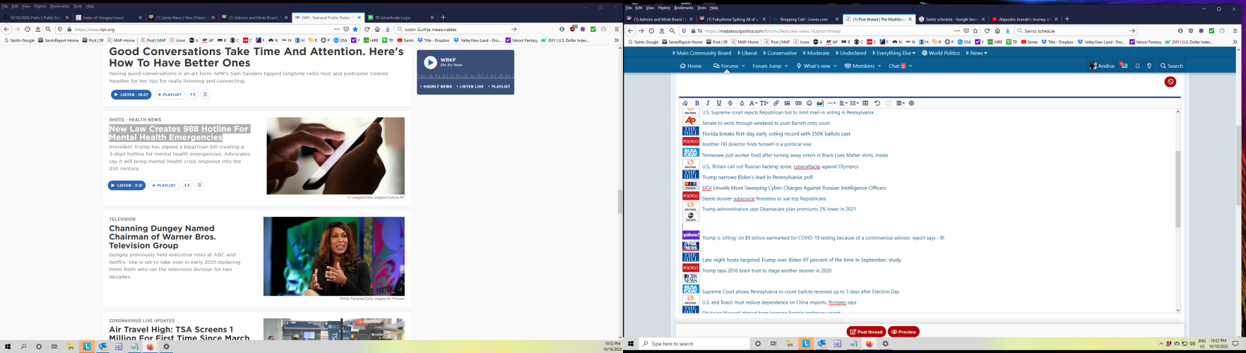
Task: Play the Listen 2:31 audio for 988 Hotline
Action: pyautogui.click(x=126, y=186)
